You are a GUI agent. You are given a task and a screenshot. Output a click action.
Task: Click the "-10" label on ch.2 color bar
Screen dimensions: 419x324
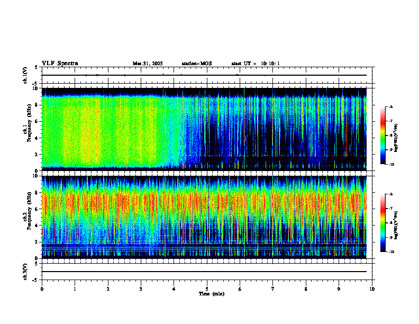coord(391,252)
